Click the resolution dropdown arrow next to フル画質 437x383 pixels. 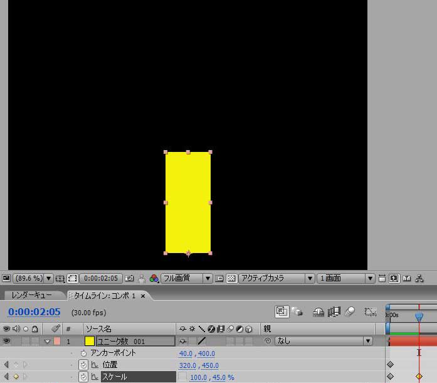click(x=208, y=278)
